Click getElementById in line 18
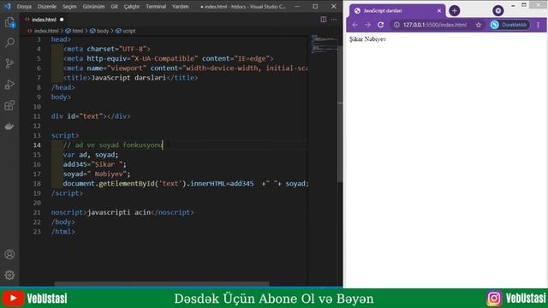Viewport: 548px width, 308px height. click(127, 183)
